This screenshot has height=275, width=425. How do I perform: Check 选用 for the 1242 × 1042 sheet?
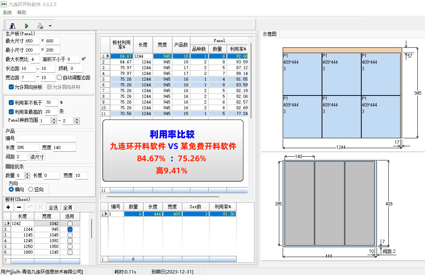coord(70,223)
